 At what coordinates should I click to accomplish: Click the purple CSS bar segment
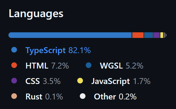tap(157, 35)
